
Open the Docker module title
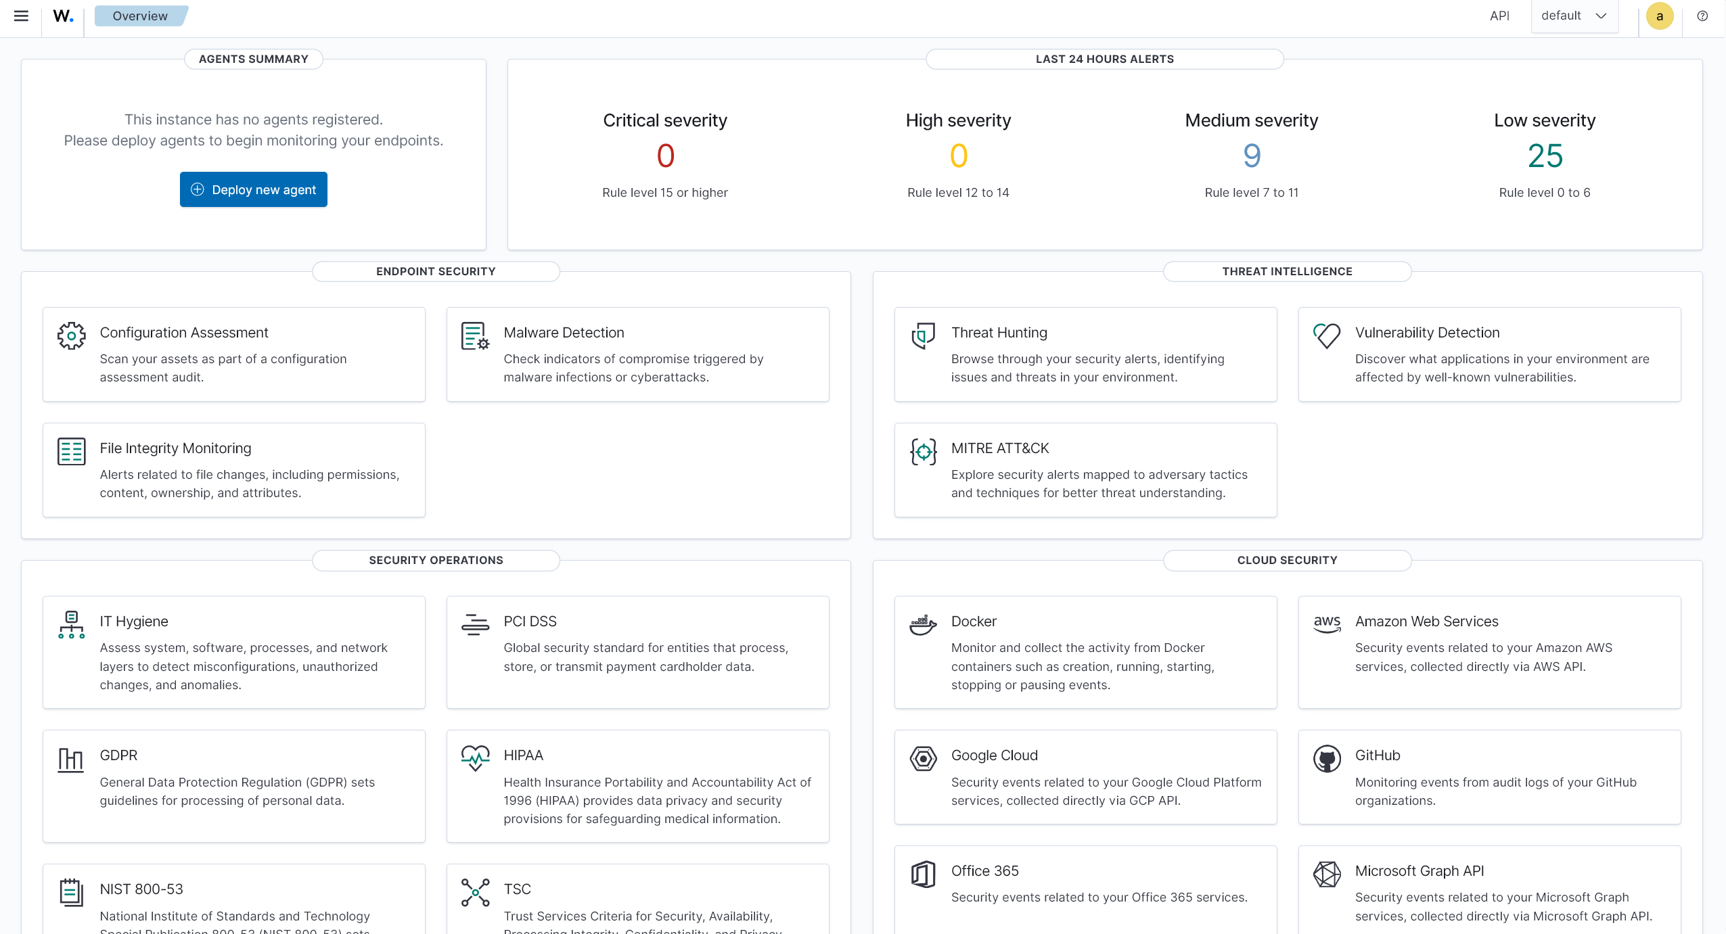coord(974,622)
